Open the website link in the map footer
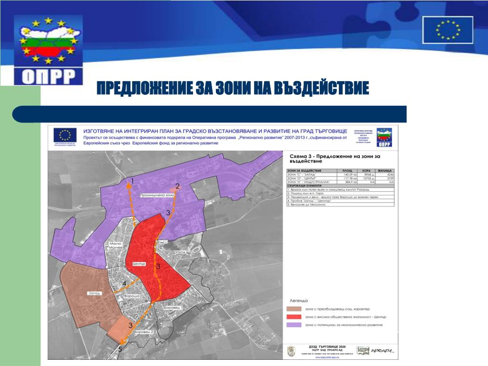This screenshot has height=366, width=488. click(328, 357)
